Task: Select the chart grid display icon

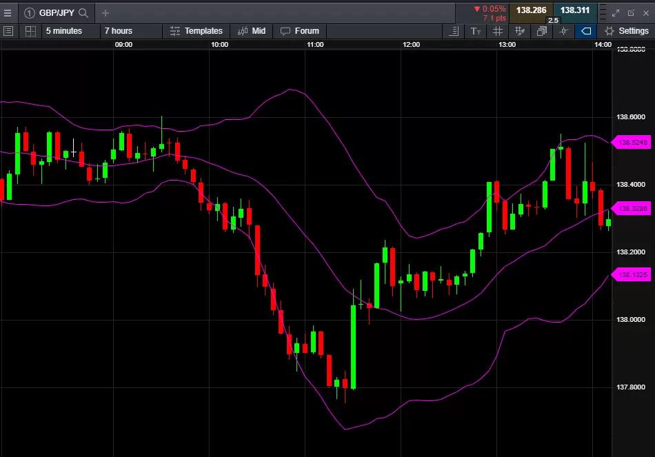Action: (x=498, y=31)
